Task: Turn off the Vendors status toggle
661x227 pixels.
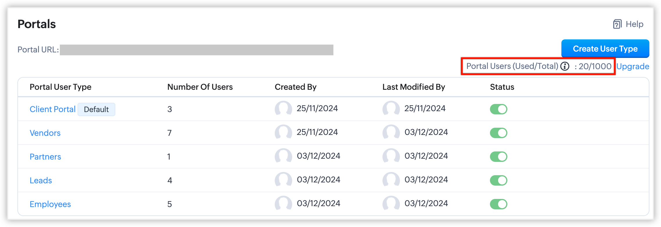Action: [x=498, y=133]
